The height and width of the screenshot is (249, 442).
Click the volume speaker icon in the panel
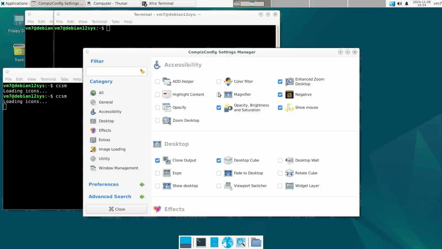click(x=399, y=4)
